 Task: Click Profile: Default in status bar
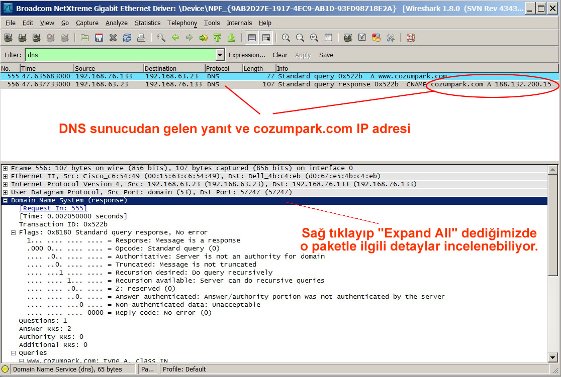(184, 369)
